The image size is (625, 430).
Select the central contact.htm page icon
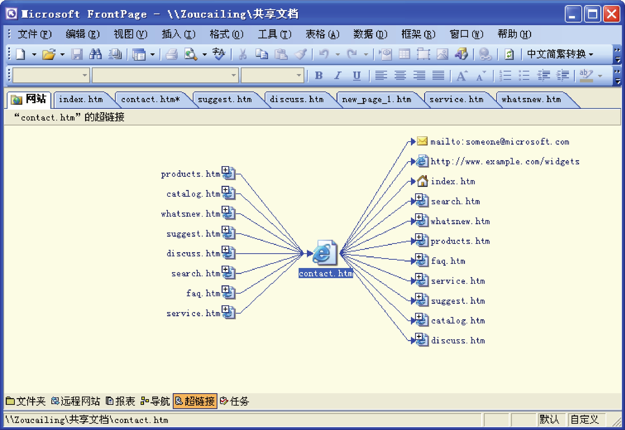pyautogui.click(x=325, y=252)
